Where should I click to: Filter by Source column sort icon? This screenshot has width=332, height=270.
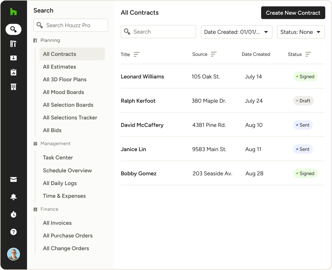214,54
